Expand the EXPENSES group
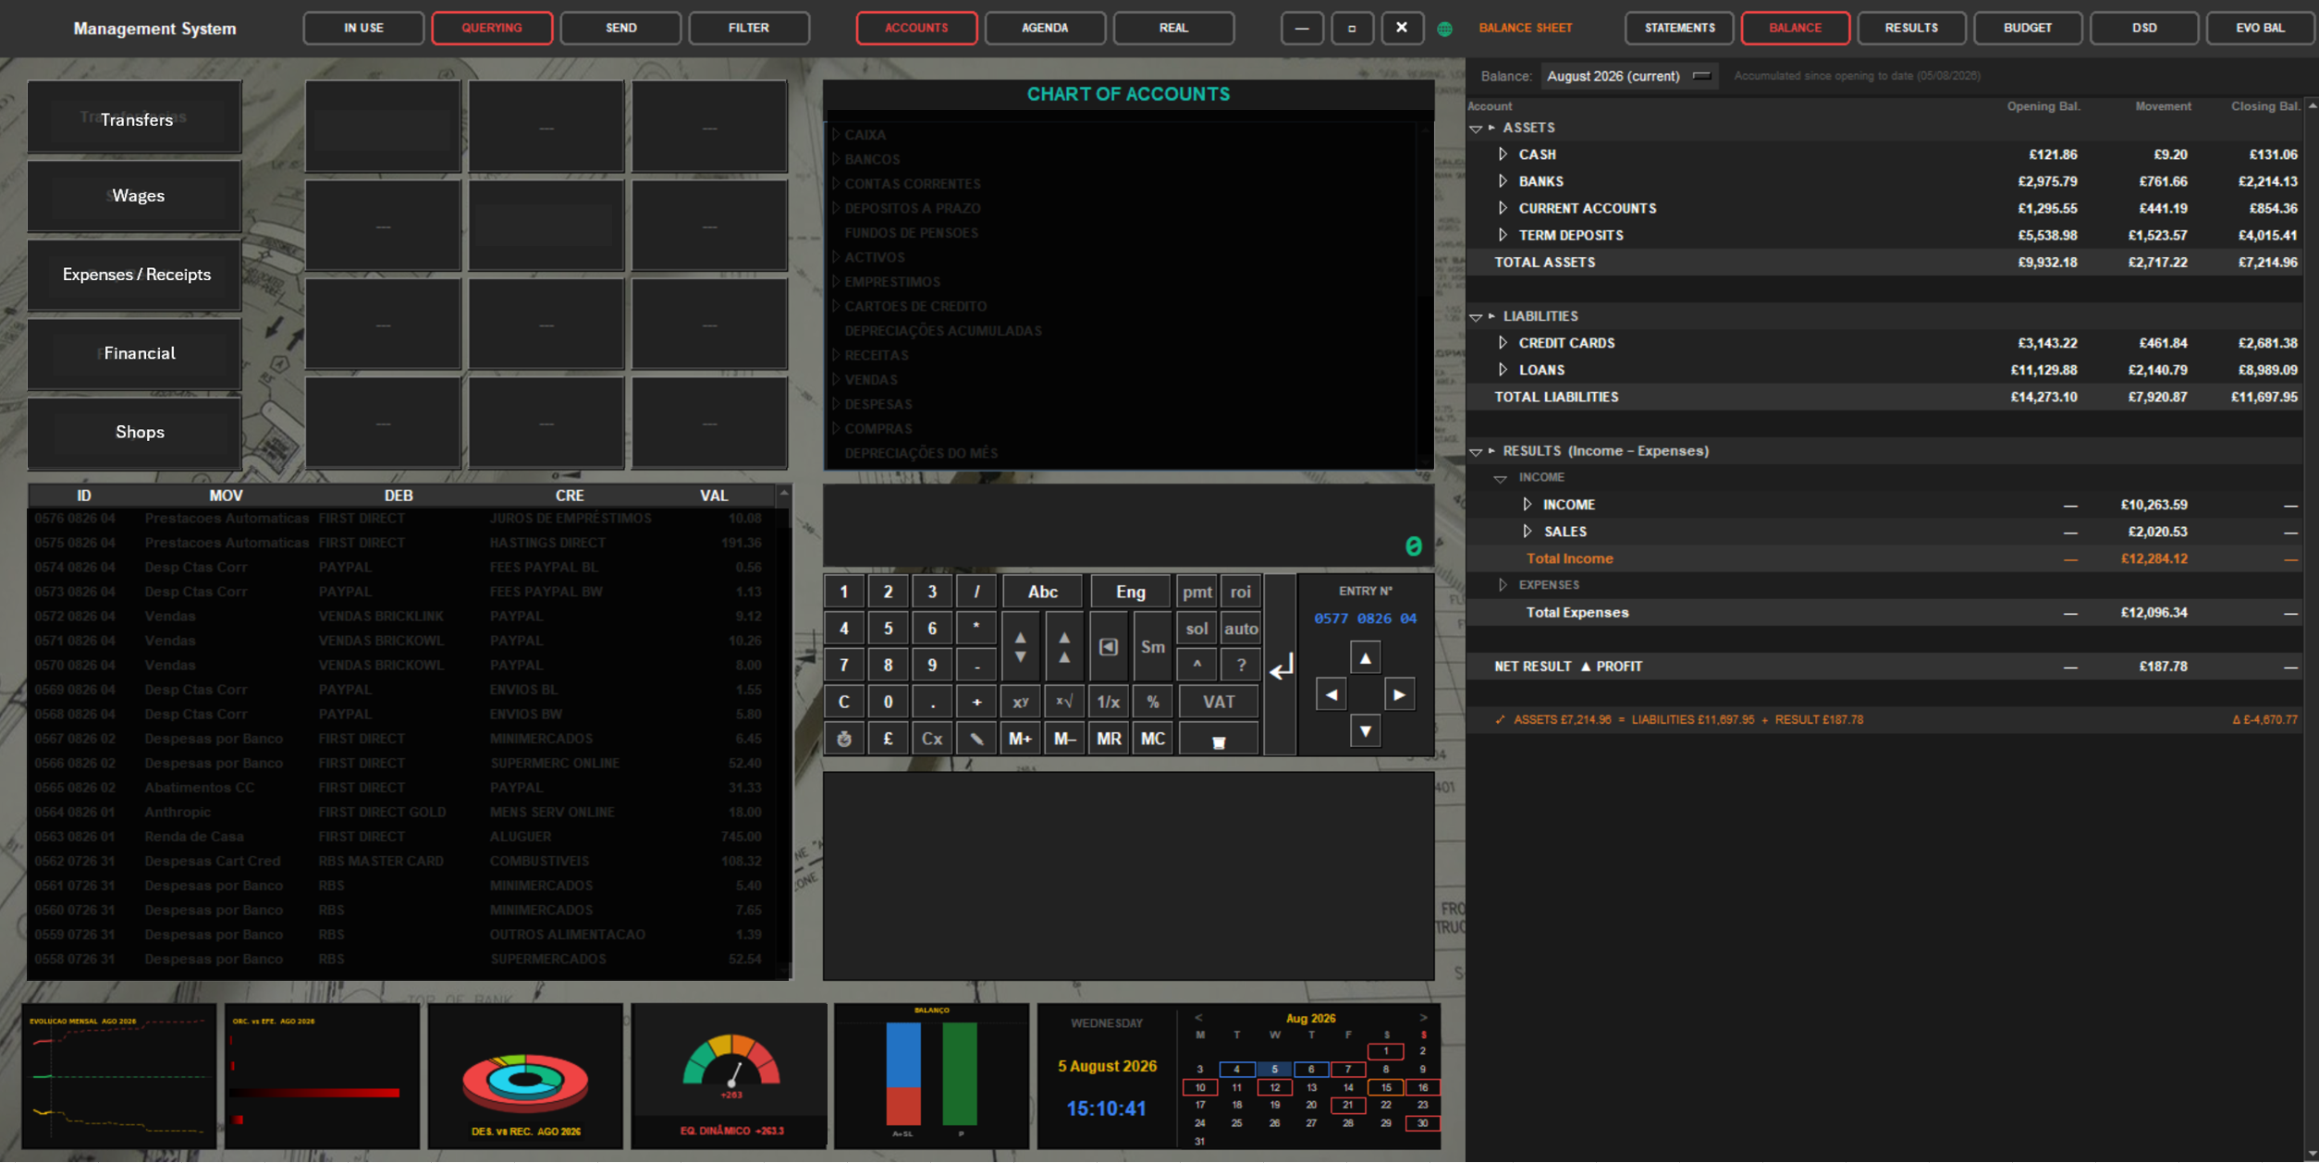The height and width of the screenshot is (1163, 2319). click(1503, 585)
